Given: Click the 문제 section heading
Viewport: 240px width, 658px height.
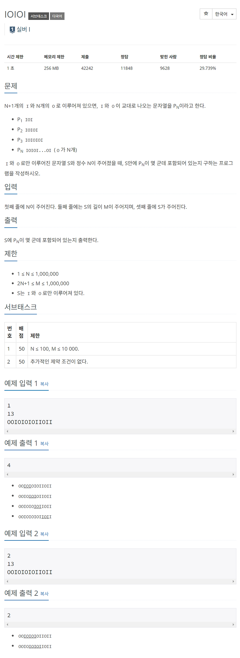Looking at the screenshot, I should coord(10,86).
